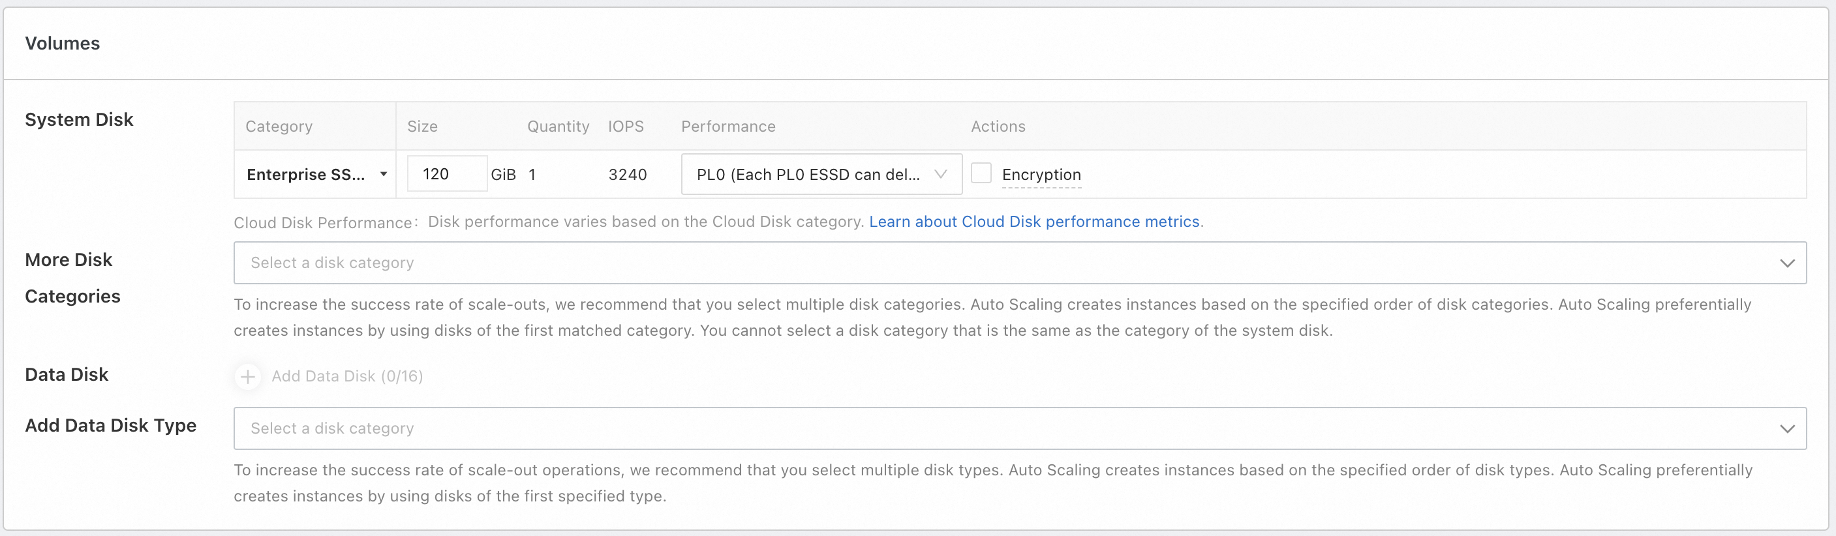Click the Category column header
This screenshot has height=536, width=1836.
pos(279,126)
